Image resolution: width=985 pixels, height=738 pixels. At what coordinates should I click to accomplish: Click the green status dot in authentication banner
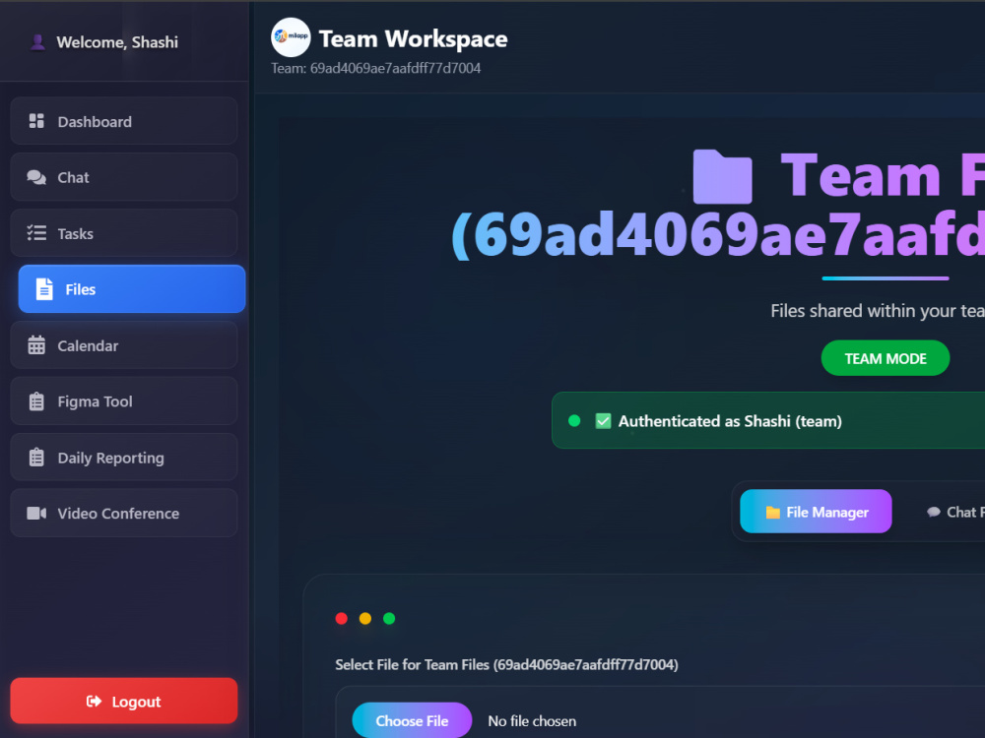pos(574,420)
